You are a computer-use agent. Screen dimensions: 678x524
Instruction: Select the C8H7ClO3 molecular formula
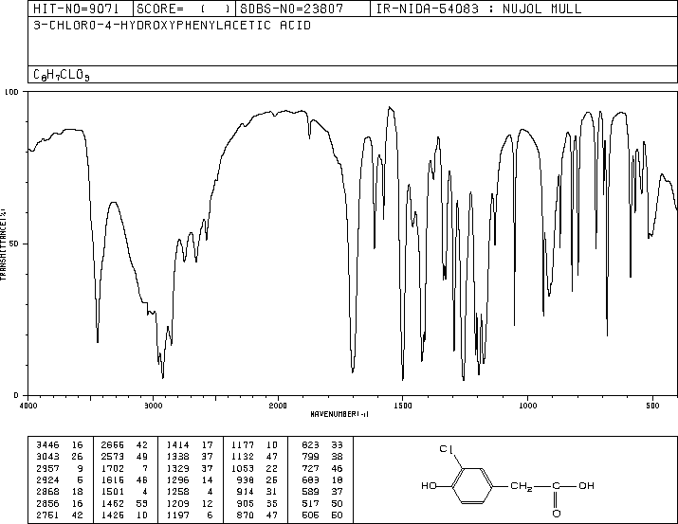pos(62,75)
